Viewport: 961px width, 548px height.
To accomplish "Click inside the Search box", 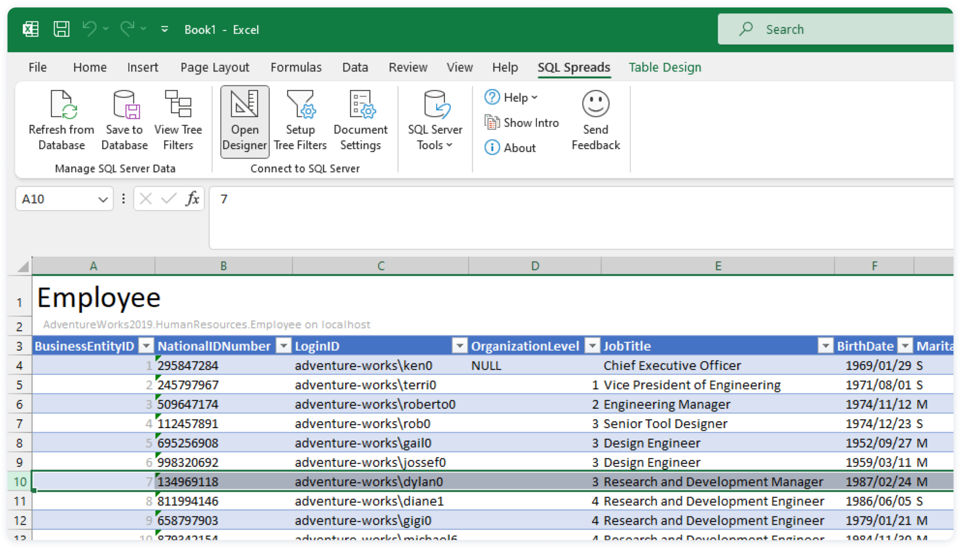I will (x=835, y=29).
